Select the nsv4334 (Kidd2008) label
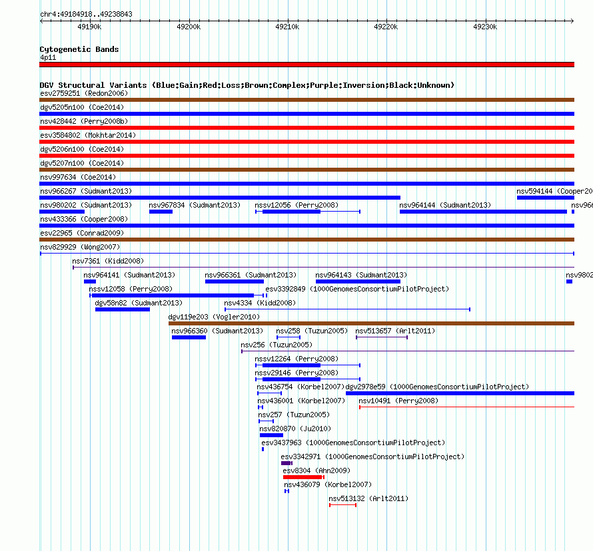Viewport: 593px width, 551px height. point(260,303)
